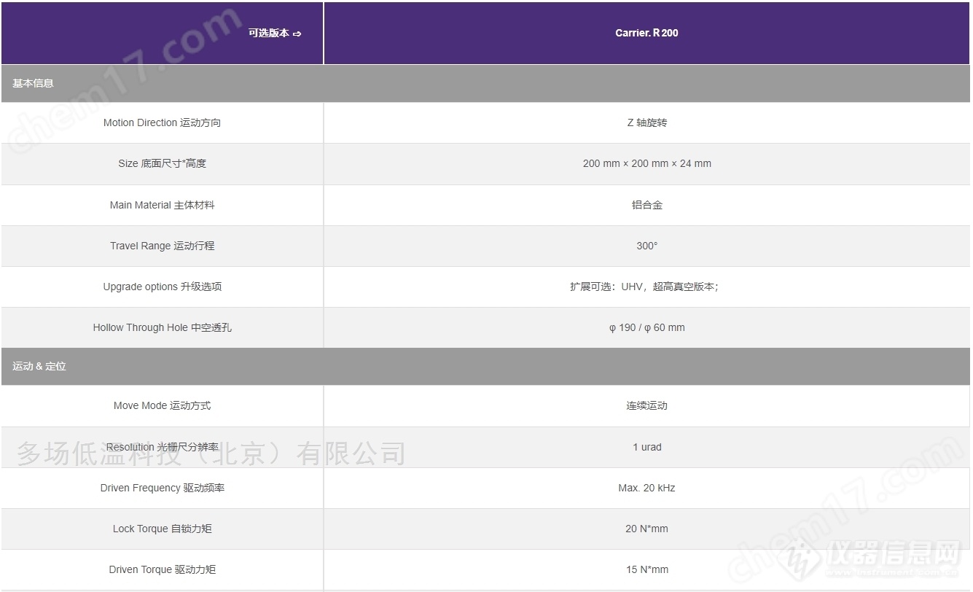Select the 15 N*mm driven torque value

(x=646, y=569)
